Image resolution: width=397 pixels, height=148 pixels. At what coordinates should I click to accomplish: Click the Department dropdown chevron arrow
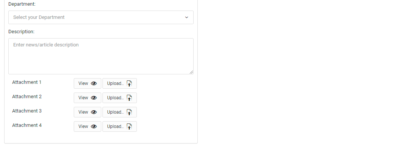click(187, 17)
